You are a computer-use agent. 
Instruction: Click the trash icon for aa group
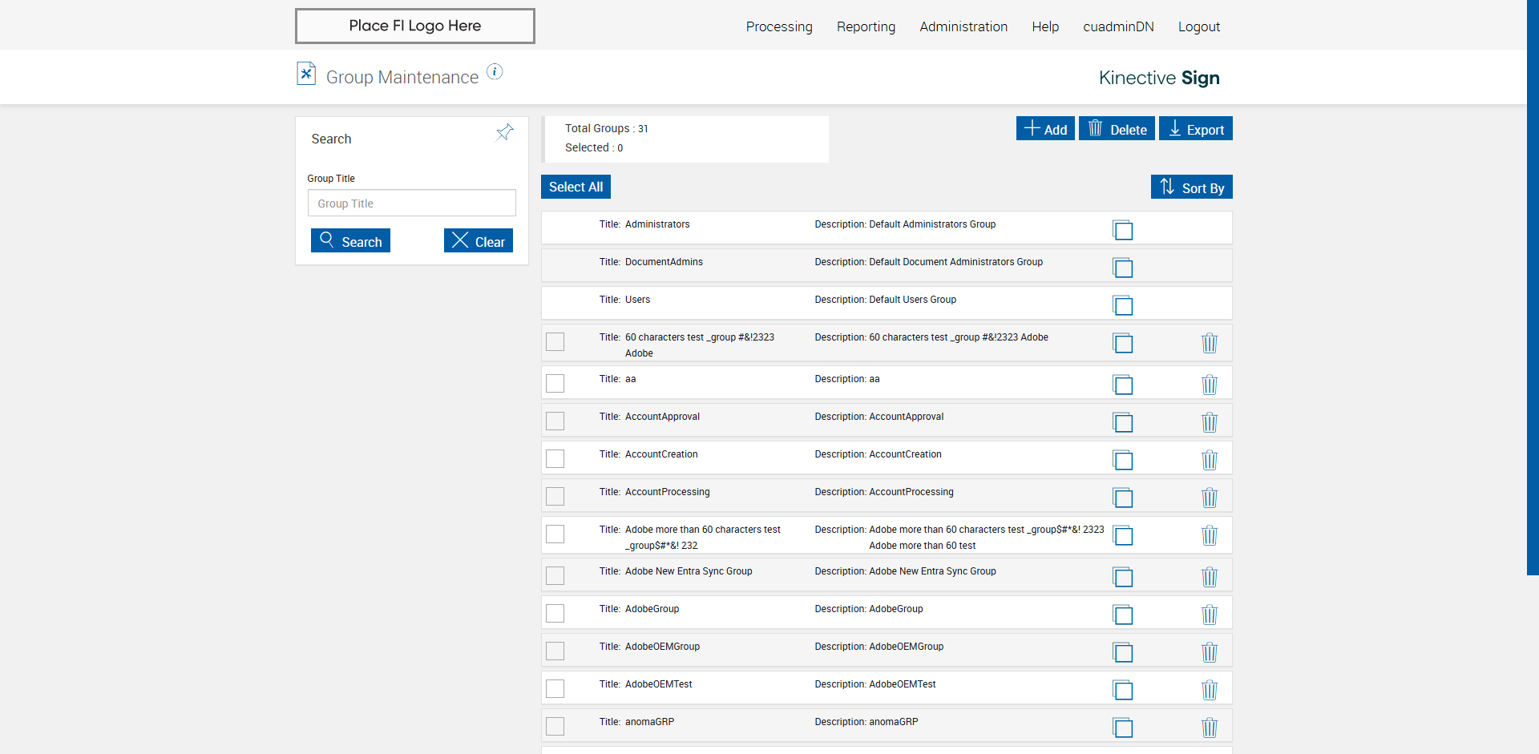(1209, 385)
